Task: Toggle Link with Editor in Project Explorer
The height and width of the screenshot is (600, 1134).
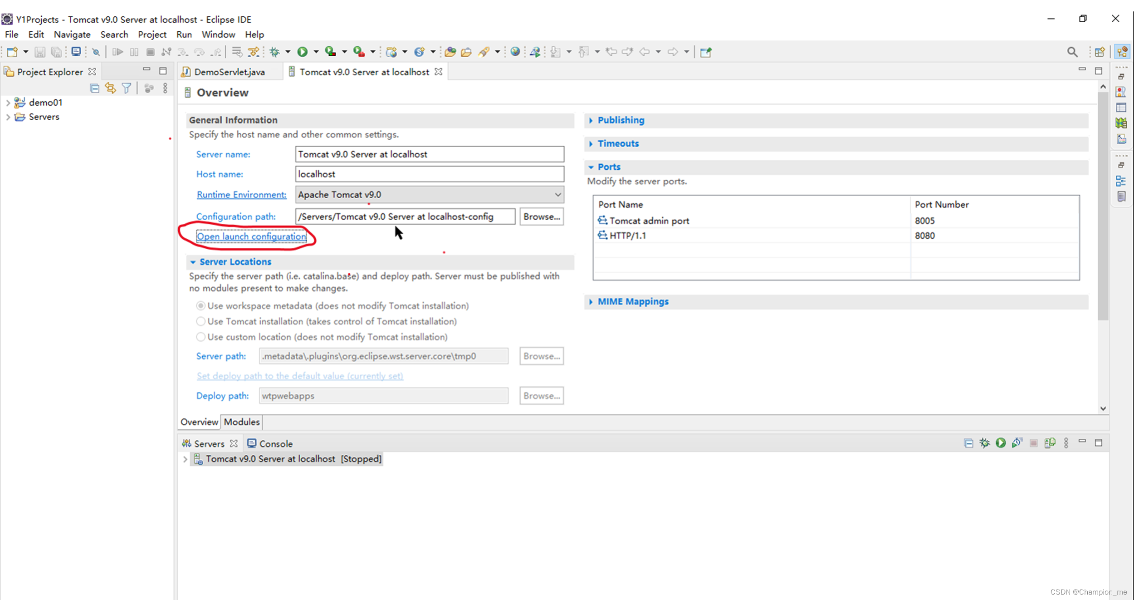Action: tap(110, 89)
